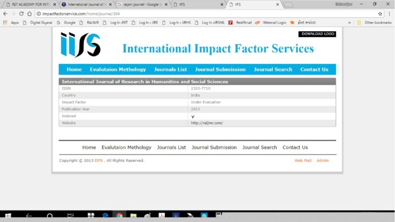Open Journal Search in the blue nav bar
This screenshot has height=222, width=395.
pyautogui.click(x=273, y=69)
